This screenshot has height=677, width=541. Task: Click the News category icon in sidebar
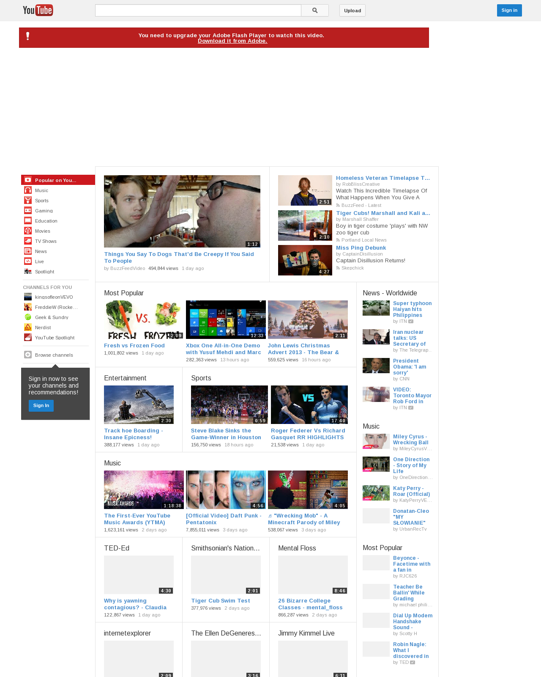28,251
